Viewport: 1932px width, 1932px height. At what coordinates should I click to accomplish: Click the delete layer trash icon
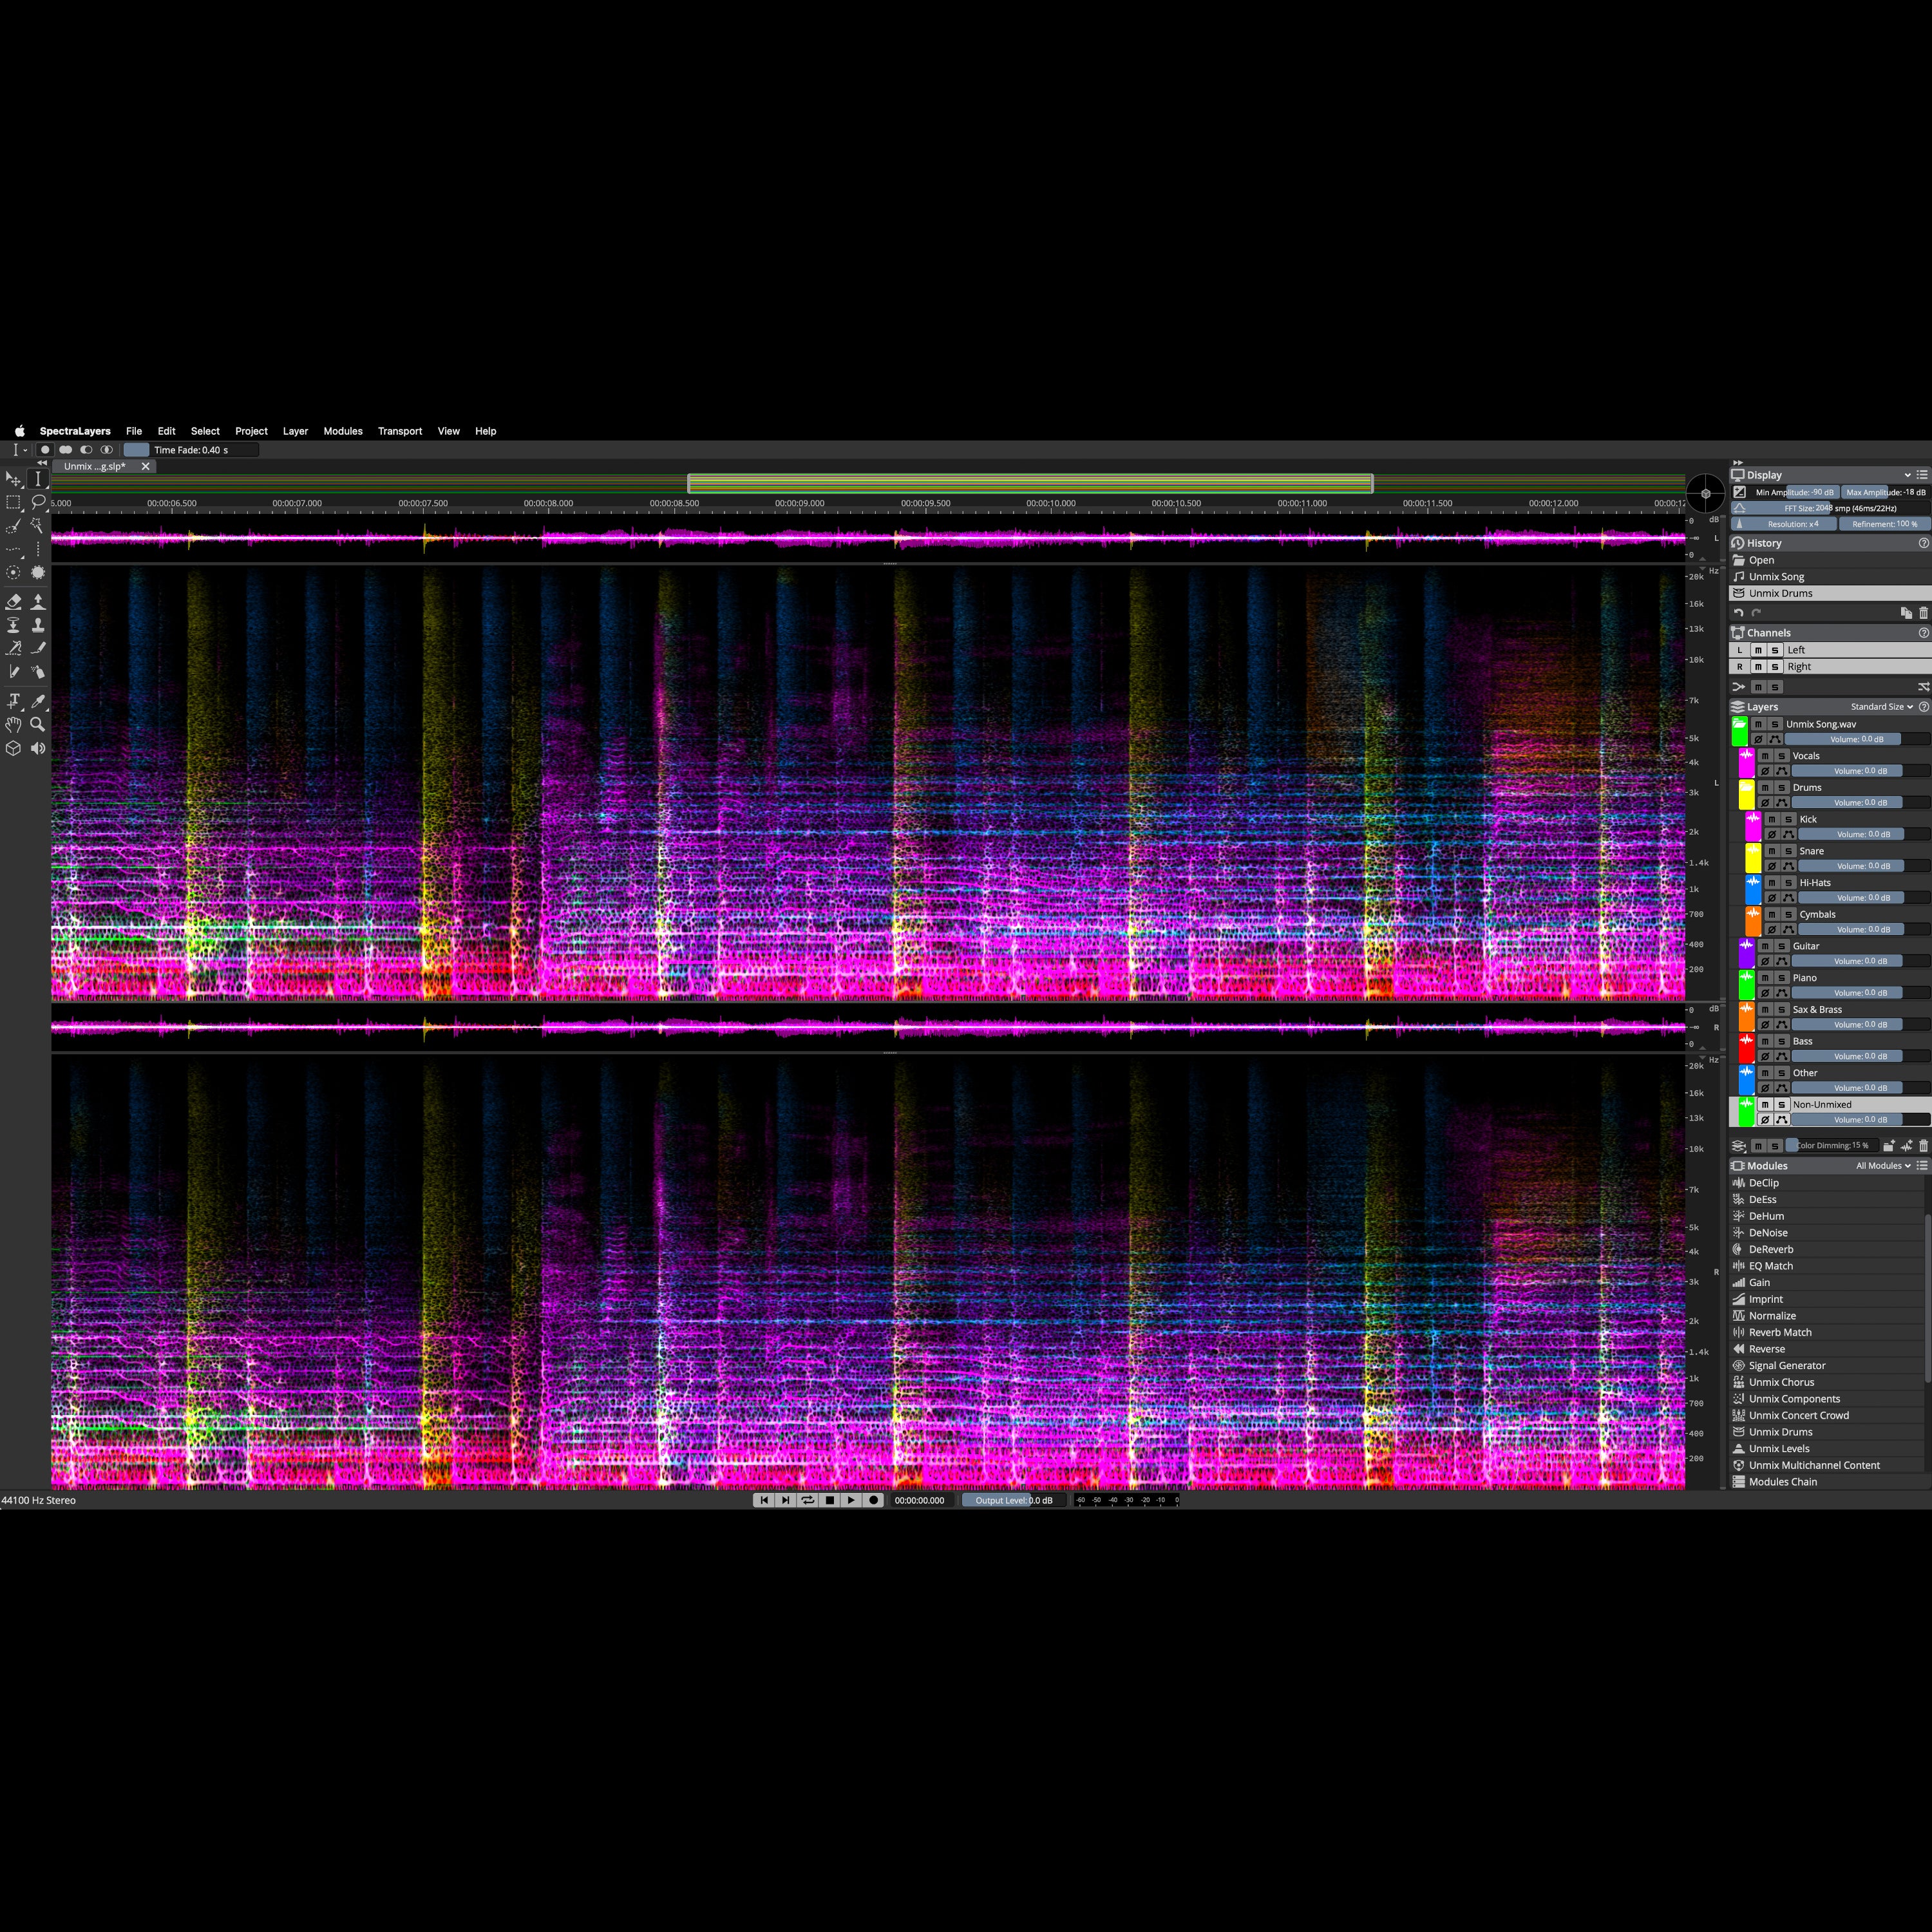pos(1923,1146)
